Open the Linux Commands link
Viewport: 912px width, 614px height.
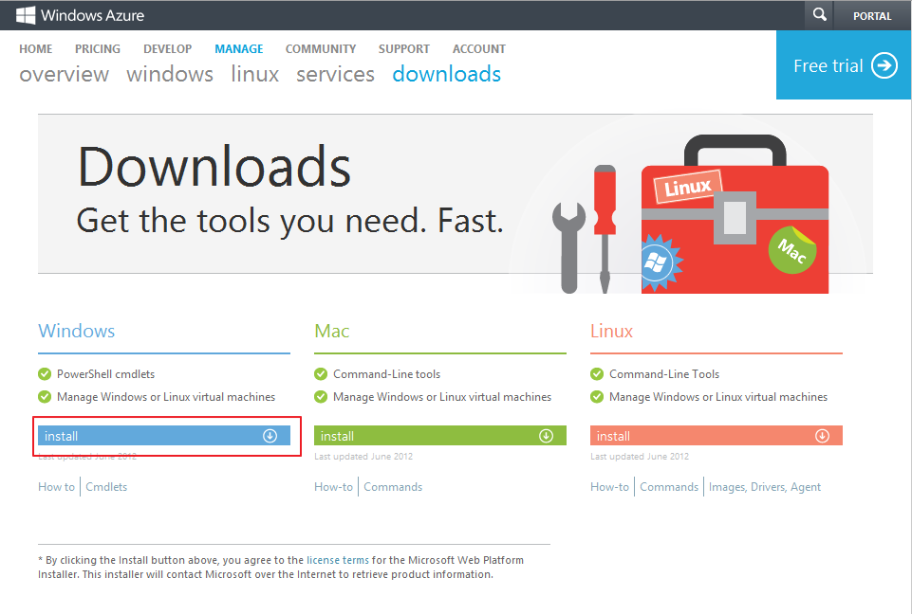[669, 487]
